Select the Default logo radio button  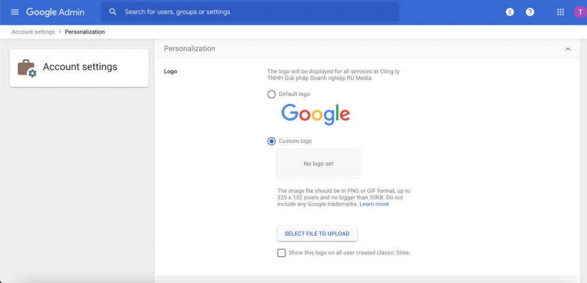tap(271, 94)
